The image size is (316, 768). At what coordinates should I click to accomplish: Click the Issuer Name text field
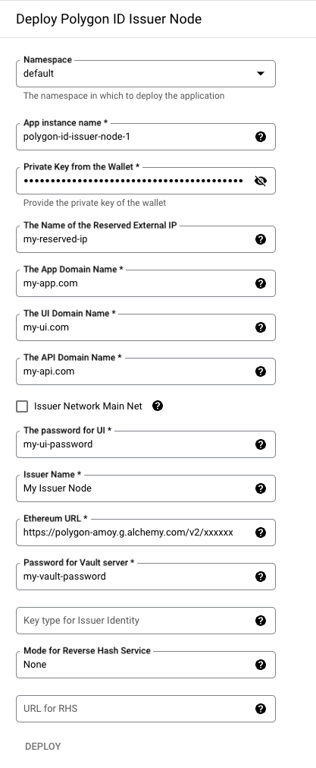click(x=136, y=488)
